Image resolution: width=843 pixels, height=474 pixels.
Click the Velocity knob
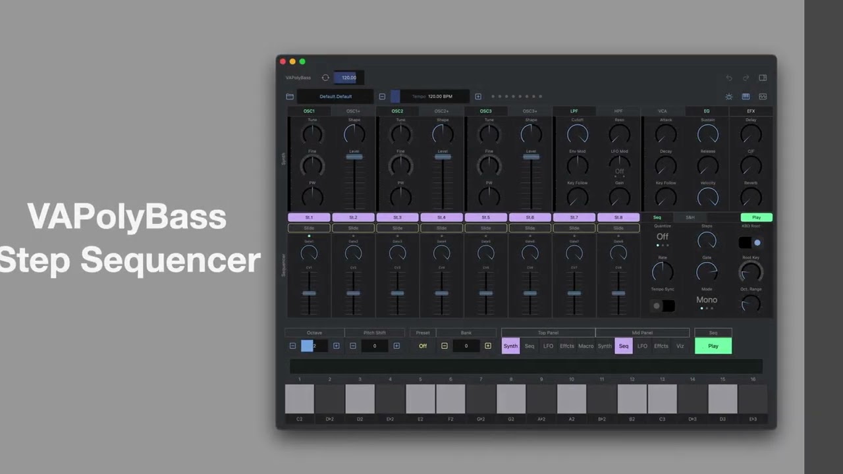point(708,197)
